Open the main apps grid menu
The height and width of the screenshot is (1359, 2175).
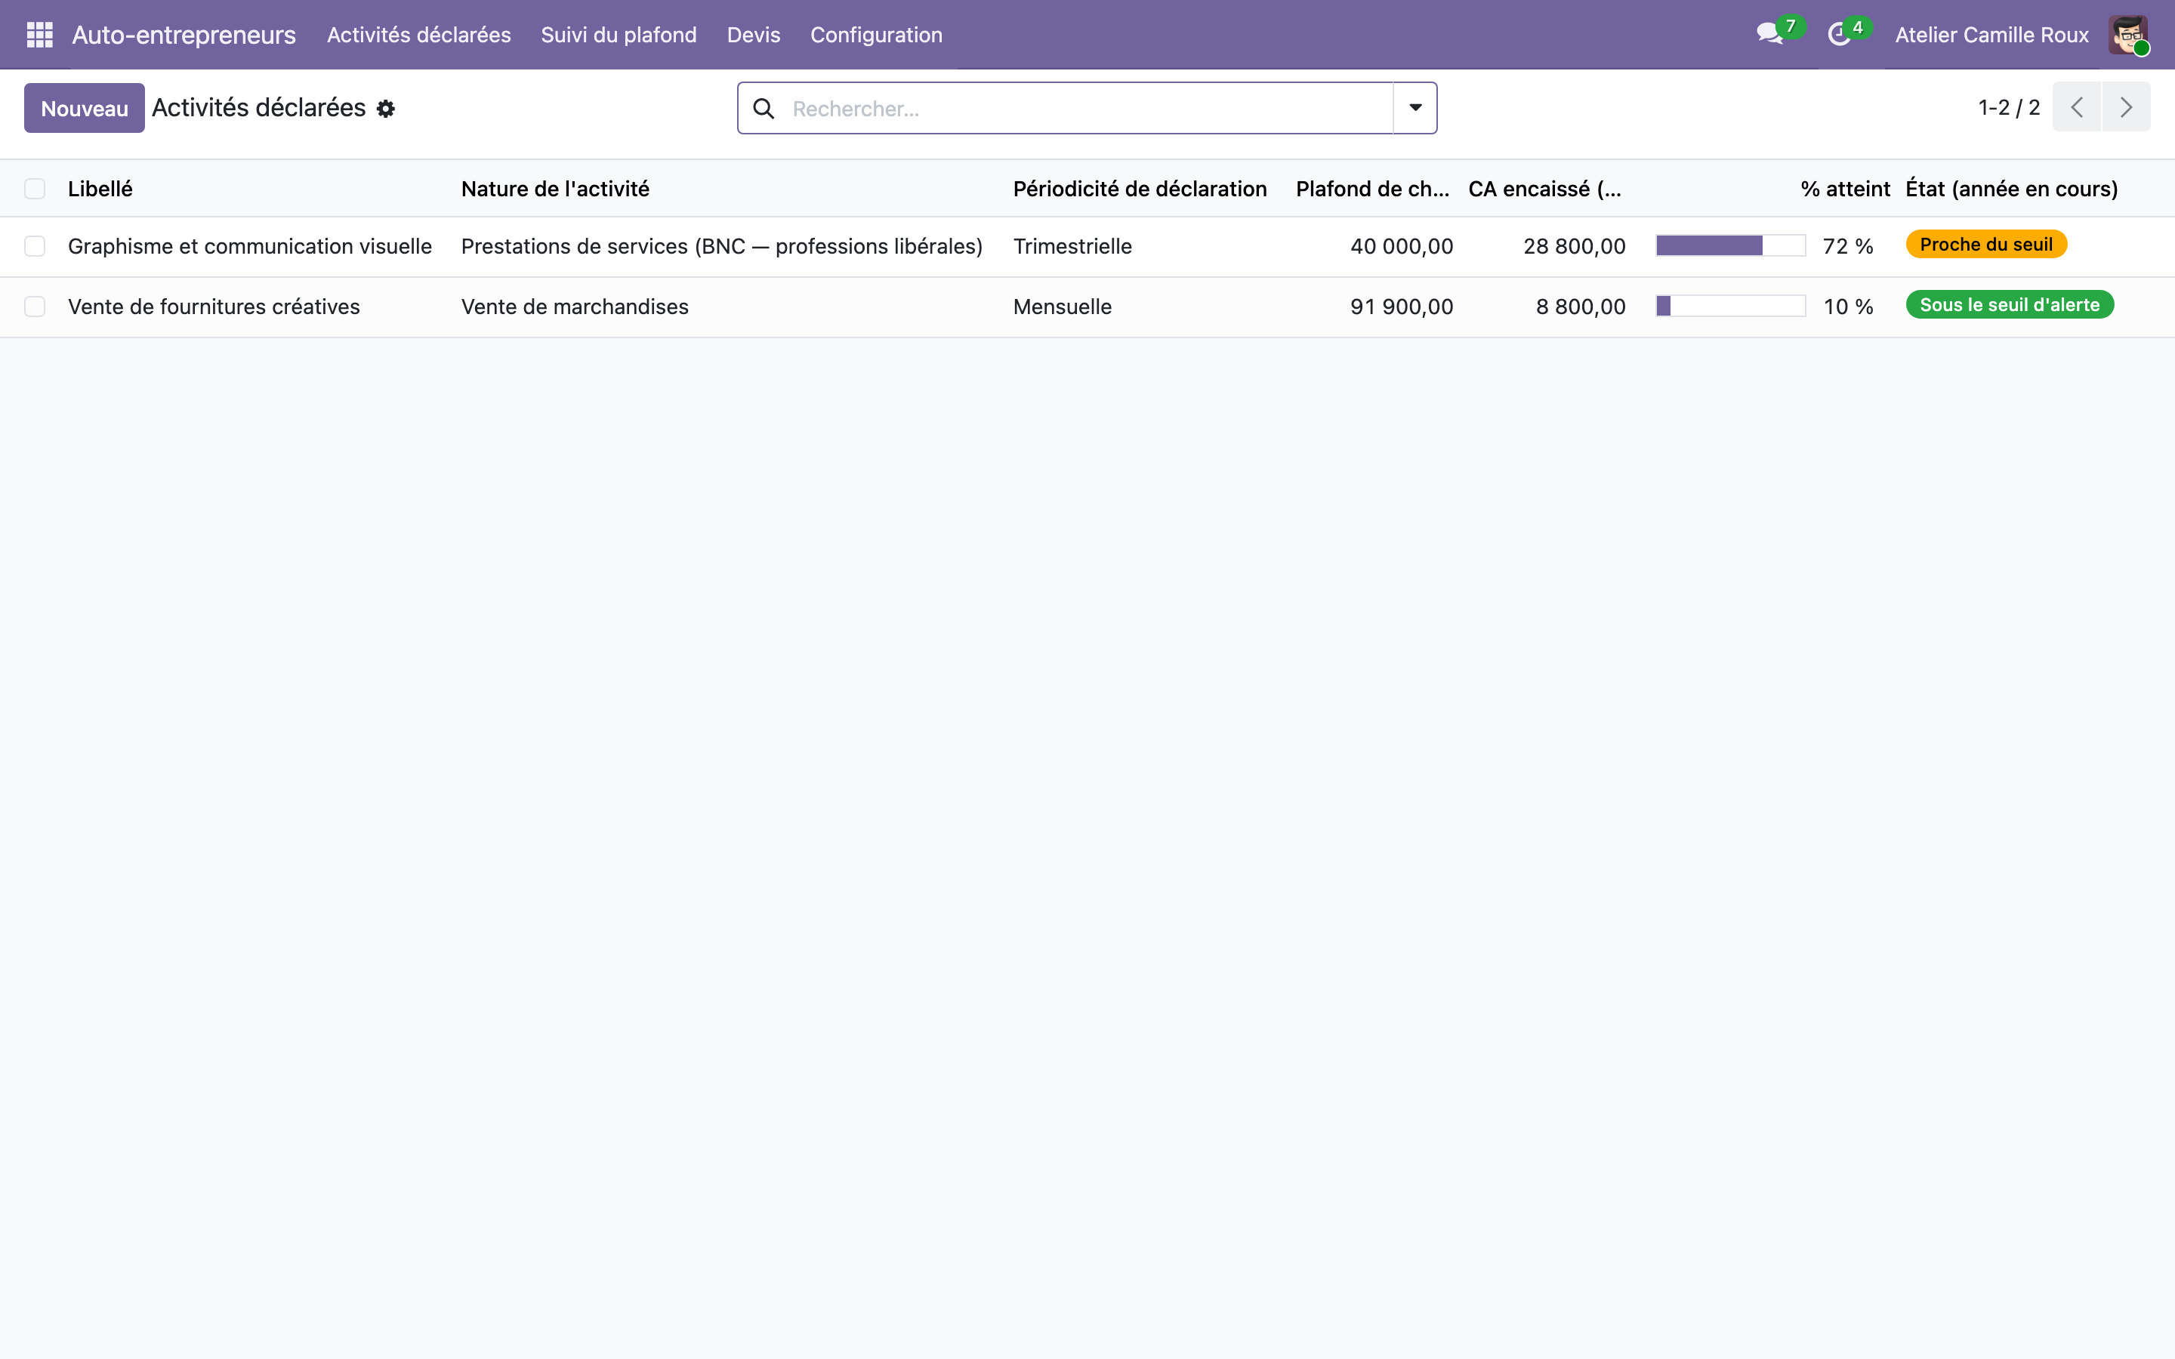tap(39, 35)
